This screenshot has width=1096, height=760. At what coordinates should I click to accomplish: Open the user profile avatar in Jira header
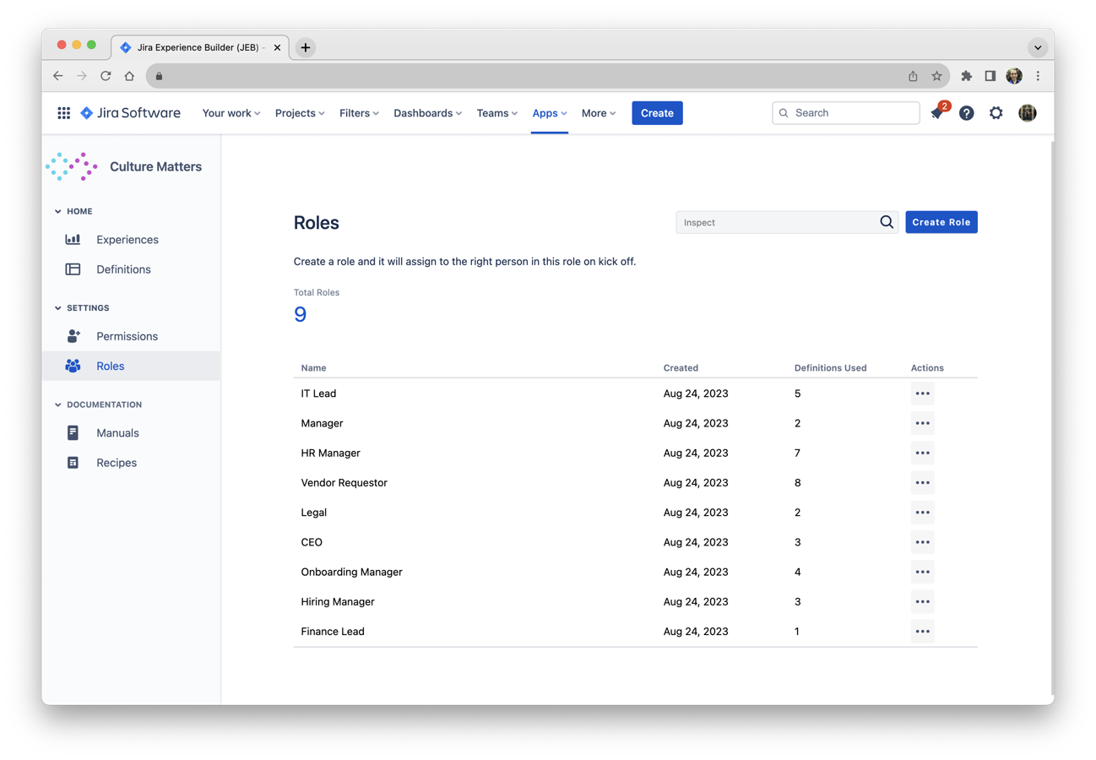point(1028,113)
